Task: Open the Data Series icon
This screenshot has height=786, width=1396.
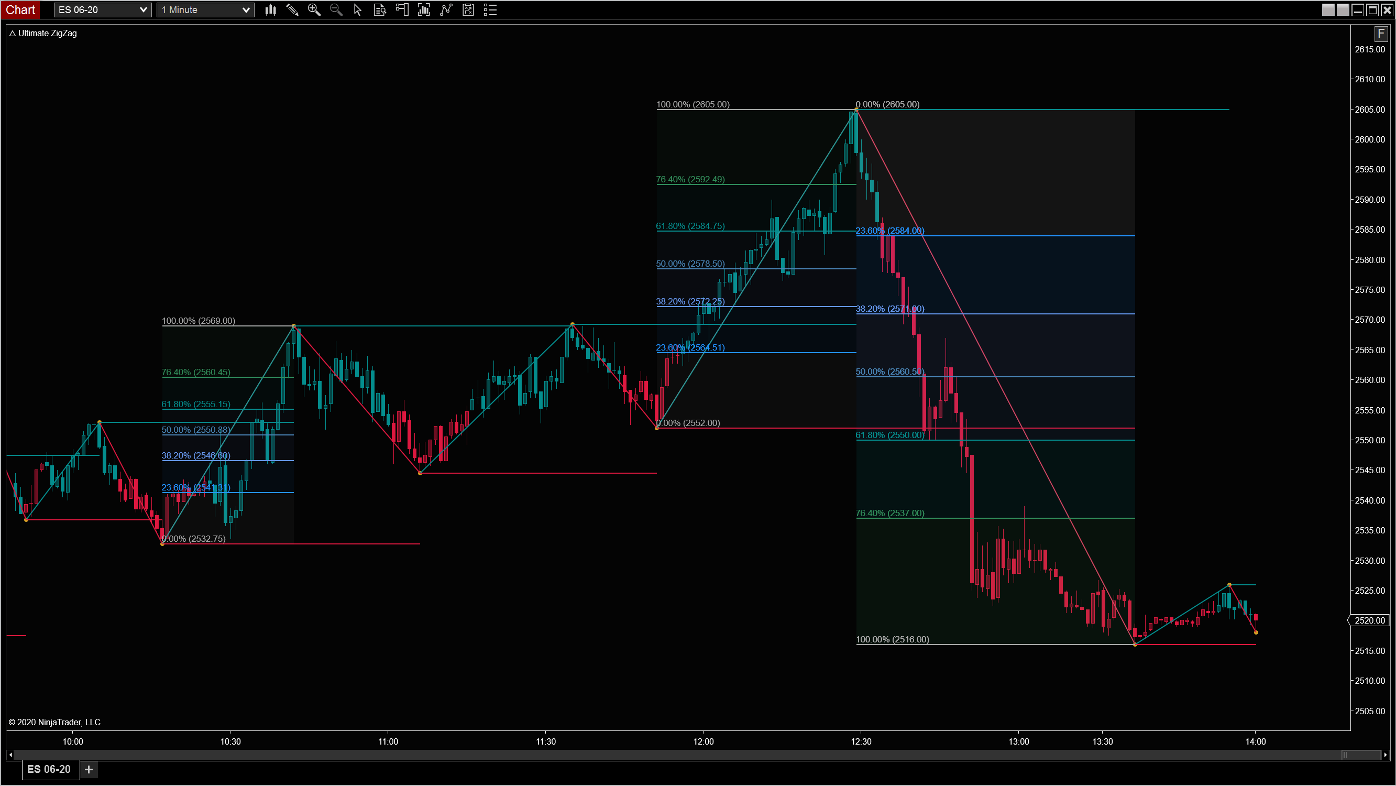Action: click(x=424, y=10)
